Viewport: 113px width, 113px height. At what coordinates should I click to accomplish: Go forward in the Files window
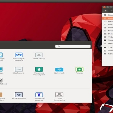point(111,11)
